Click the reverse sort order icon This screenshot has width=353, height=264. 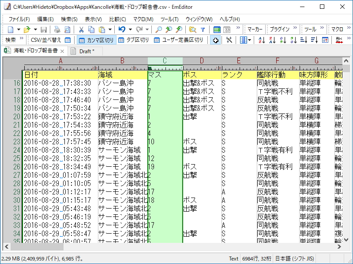click(325, 40)
